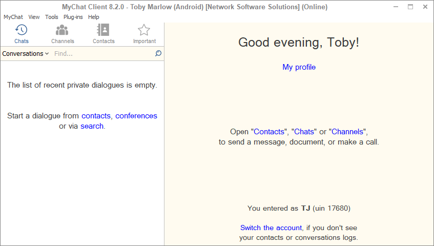Click the "You entered as TJ (uin 17680)" text
This screenshot has height=246, width=434.
coord(299,208)
